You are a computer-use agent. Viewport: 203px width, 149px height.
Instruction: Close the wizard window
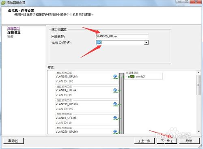(x=196, y=2)
